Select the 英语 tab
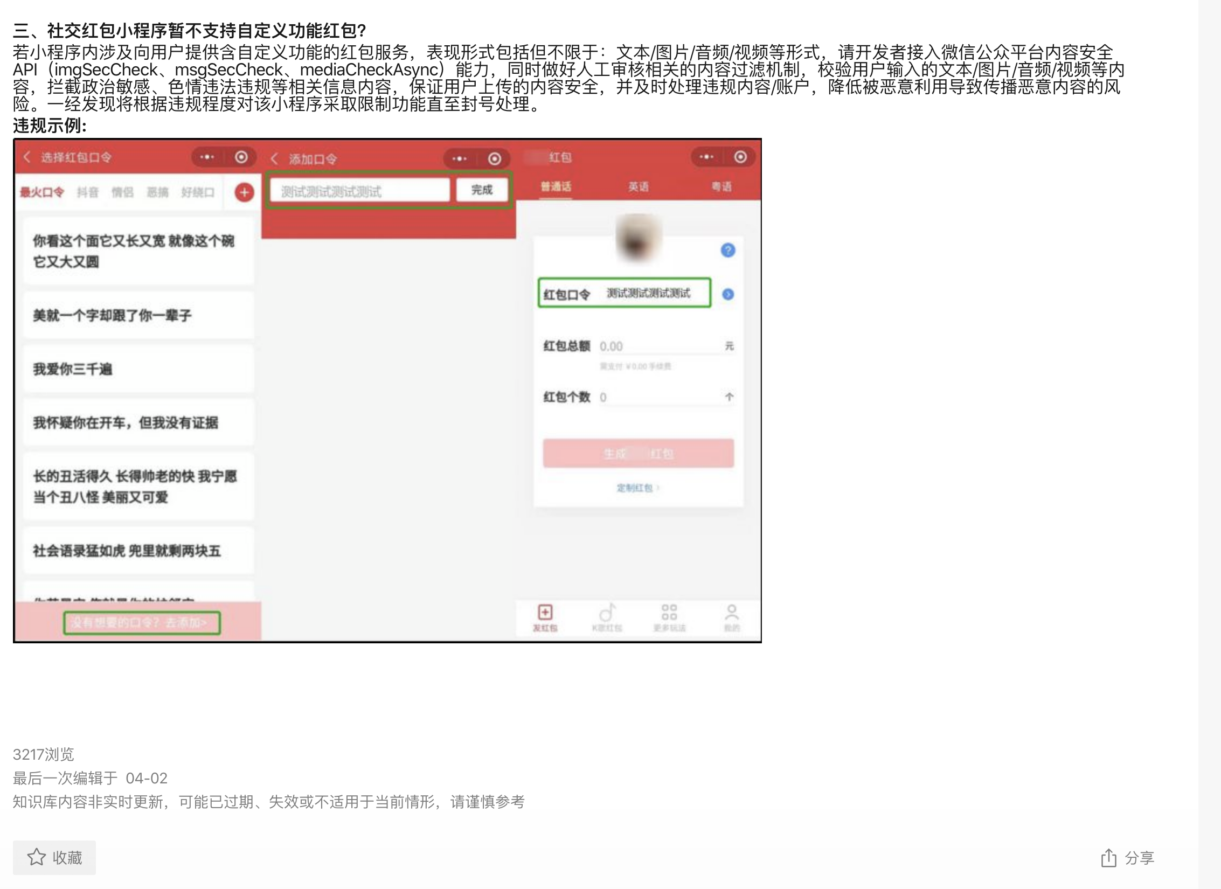1221x889 pixels. (638, 186)
